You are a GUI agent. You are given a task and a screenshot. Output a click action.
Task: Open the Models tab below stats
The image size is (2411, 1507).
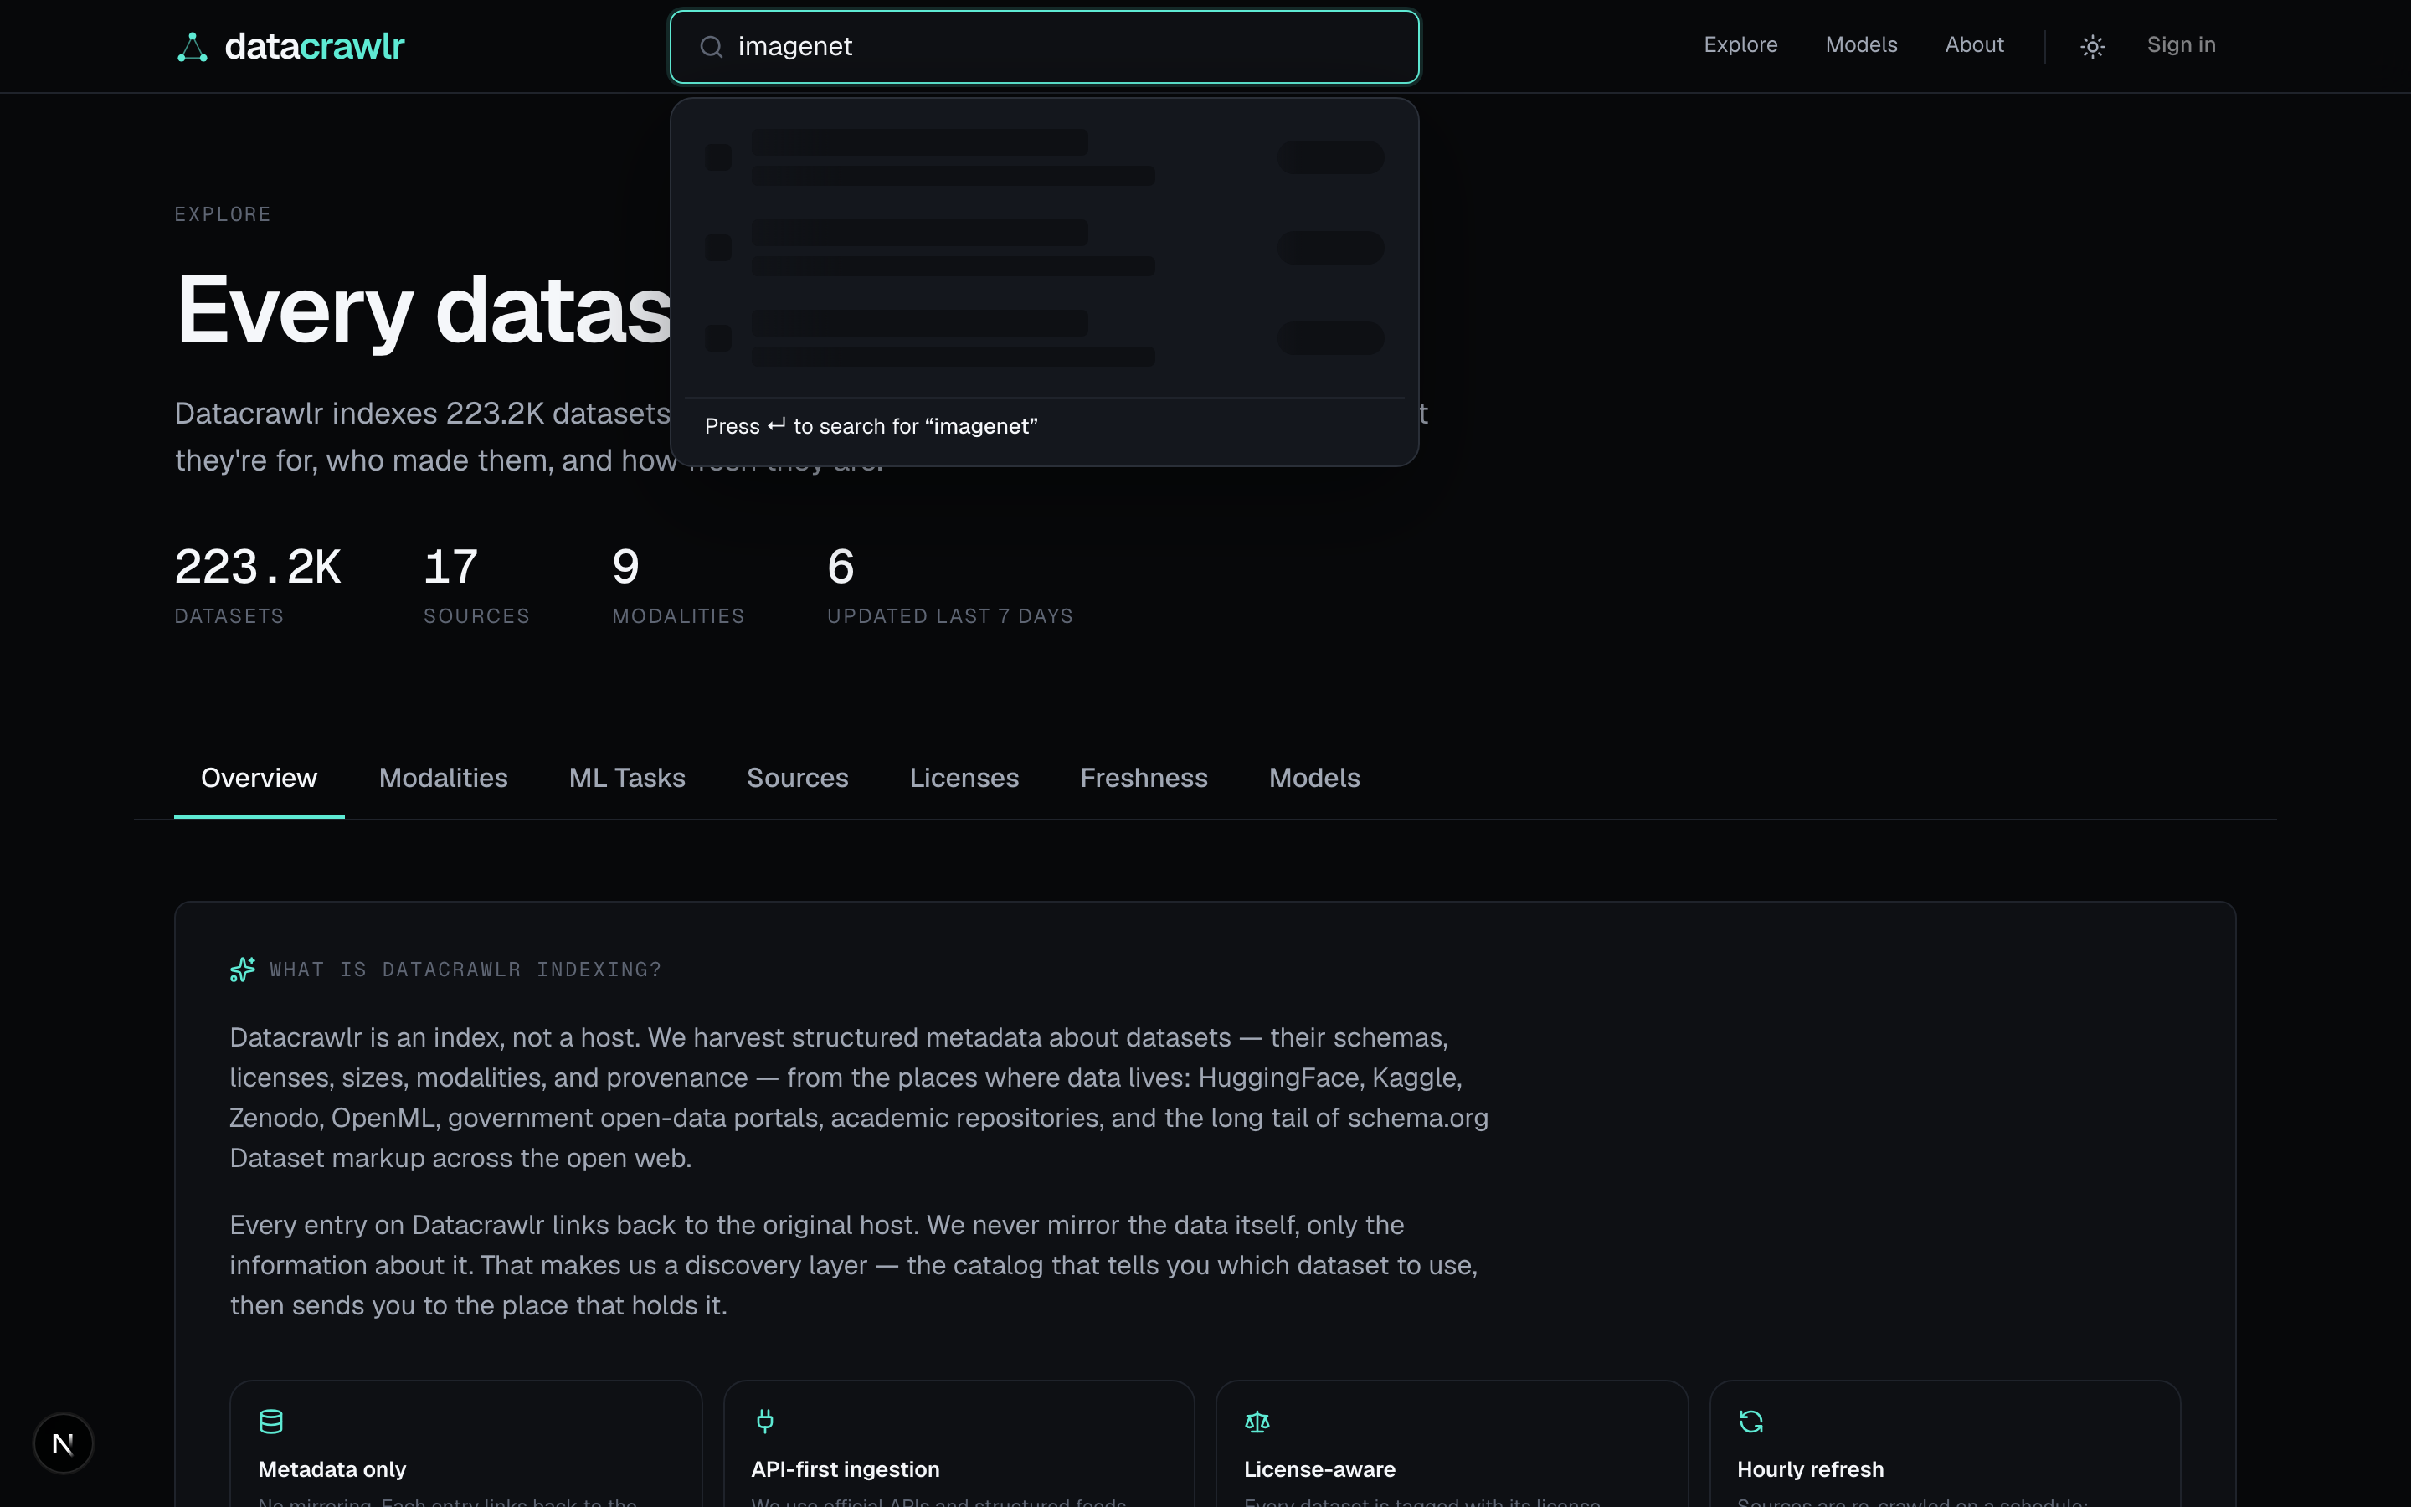point(1314,778)
